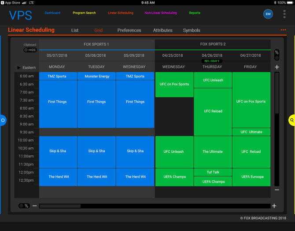Open the vertical three-dot menu
Viewport: 295px width, 231px height.
[x=284, y=14]
